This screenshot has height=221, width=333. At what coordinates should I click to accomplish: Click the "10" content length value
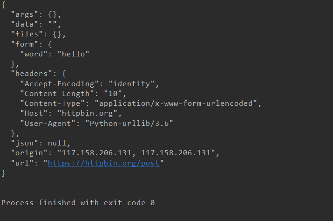tap(113, 94)
